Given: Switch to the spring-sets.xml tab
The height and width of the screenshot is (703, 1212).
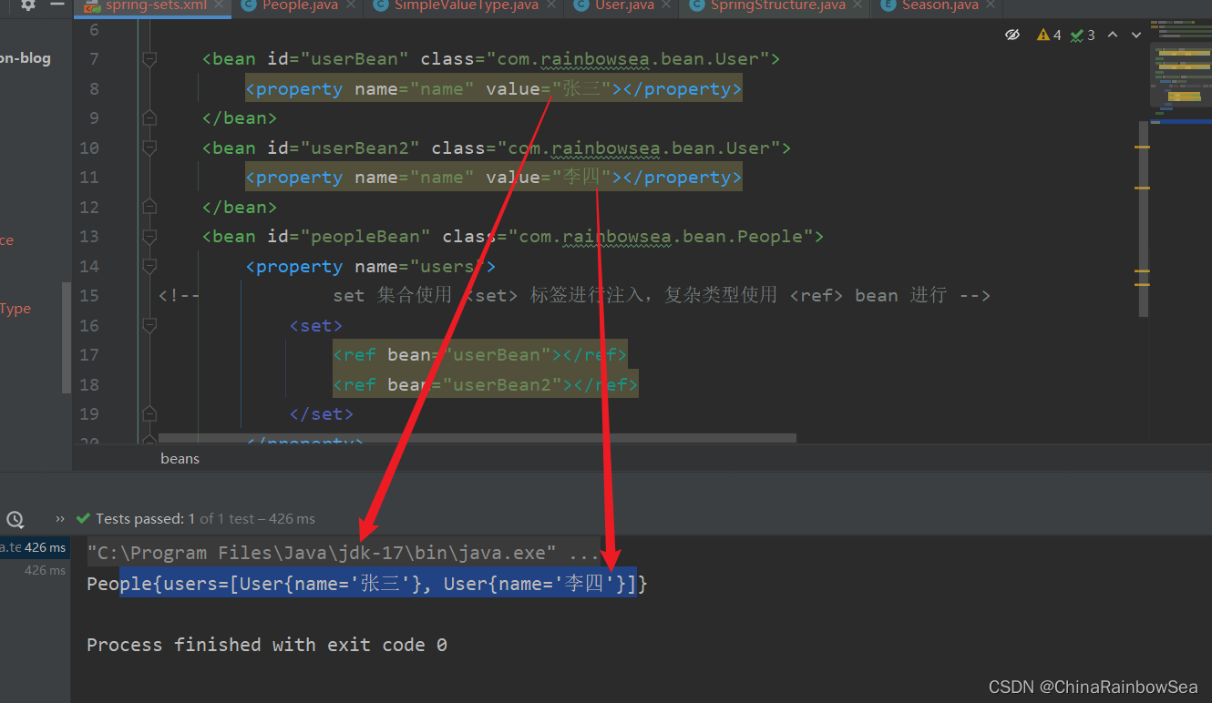Looking at the screenshot, I should pos(155,5).
